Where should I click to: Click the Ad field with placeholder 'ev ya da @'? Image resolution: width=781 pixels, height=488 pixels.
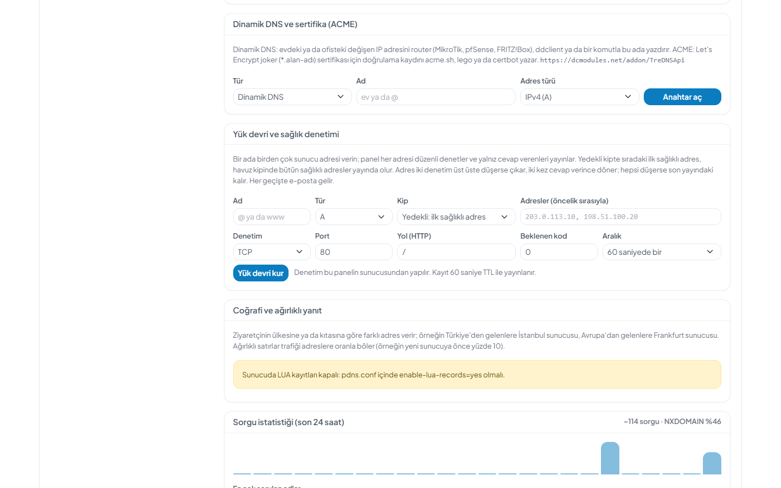point(436,97)
